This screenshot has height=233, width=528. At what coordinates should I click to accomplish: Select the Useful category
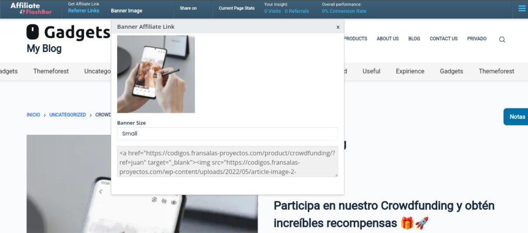point(371,71)
